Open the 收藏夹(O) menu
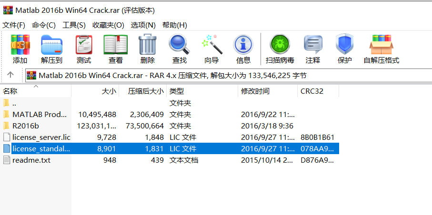432x215 pixels. [x=108, y=25]
